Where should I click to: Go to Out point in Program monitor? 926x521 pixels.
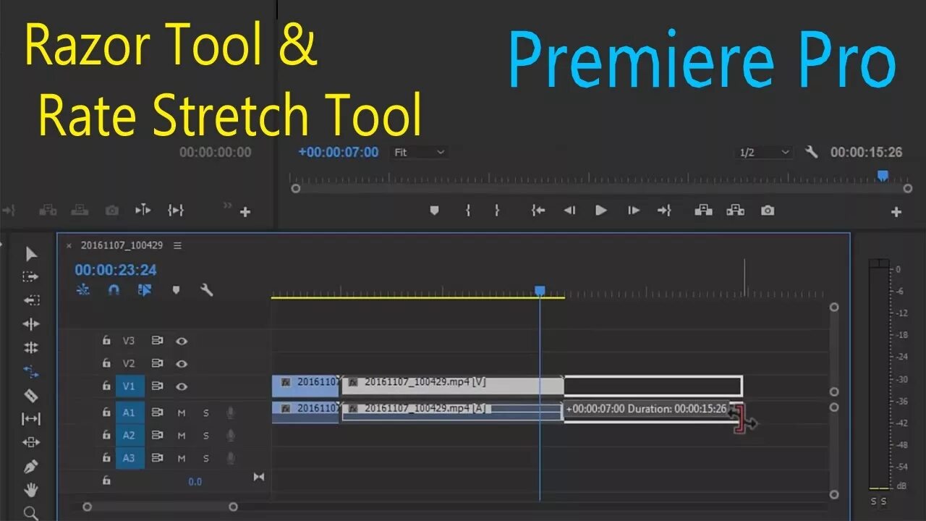pos(664,211)
